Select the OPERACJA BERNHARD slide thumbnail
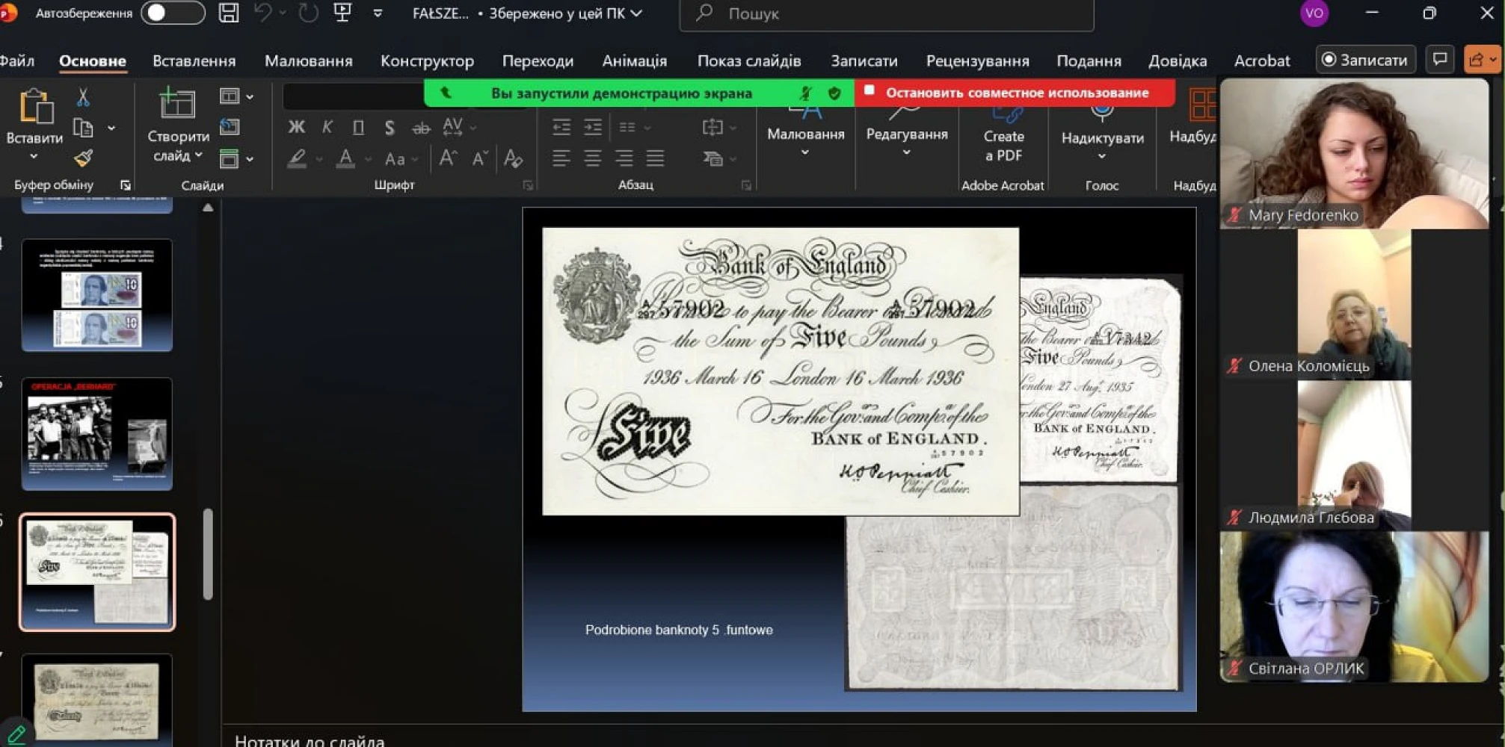 click(x=97, y=434)
